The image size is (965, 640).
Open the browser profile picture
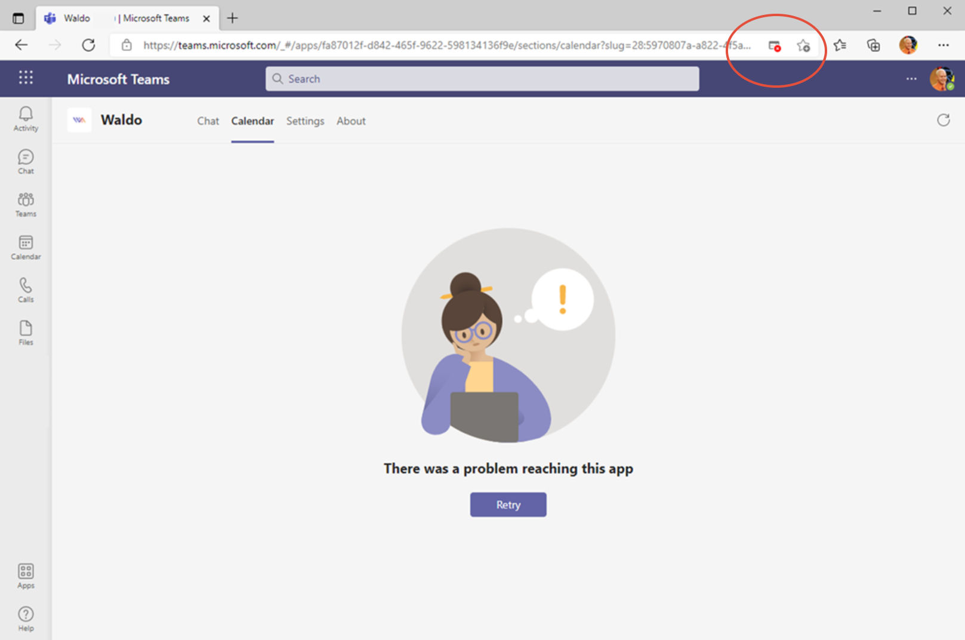pyautogui.click(x=908, y=45)
